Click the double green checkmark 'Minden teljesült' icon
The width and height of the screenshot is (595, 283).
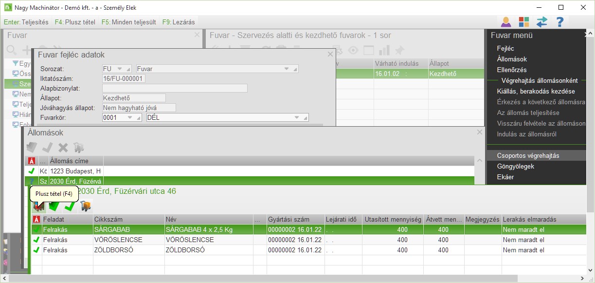54,207
